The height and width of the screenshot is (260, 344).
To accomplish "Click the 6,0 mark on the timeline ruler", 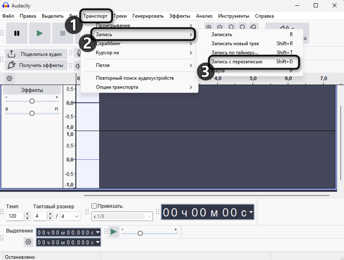I will (x=288, y=78).
